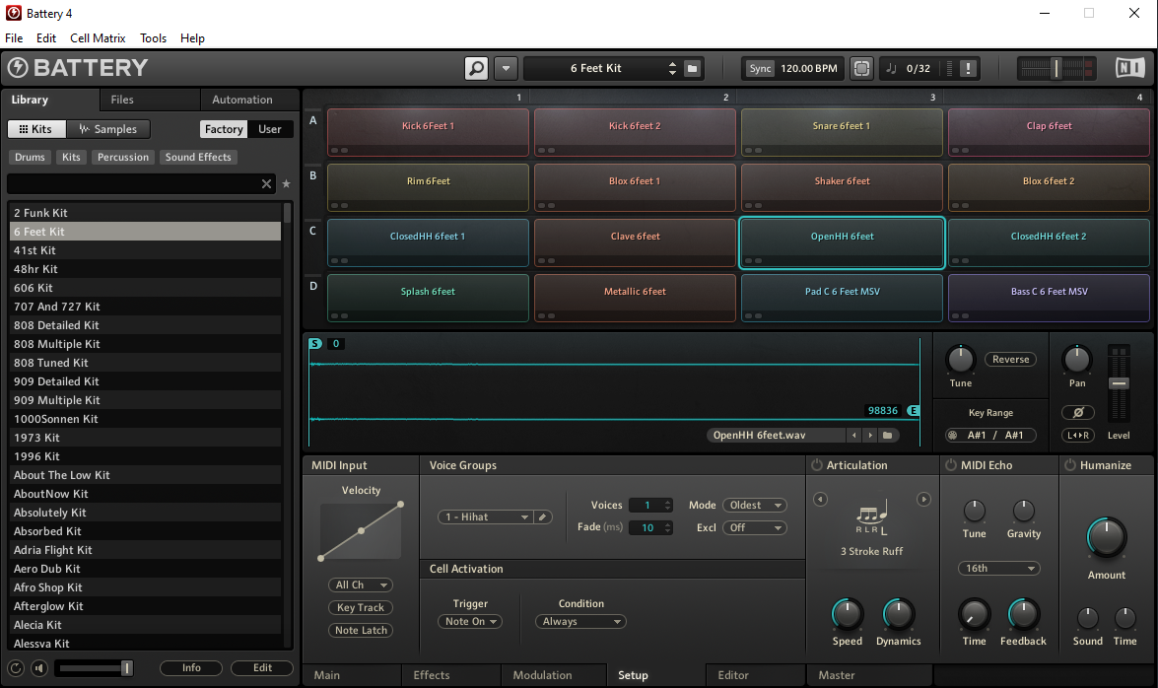
Task: Toggle the Articulation power button
Action: 816,465
